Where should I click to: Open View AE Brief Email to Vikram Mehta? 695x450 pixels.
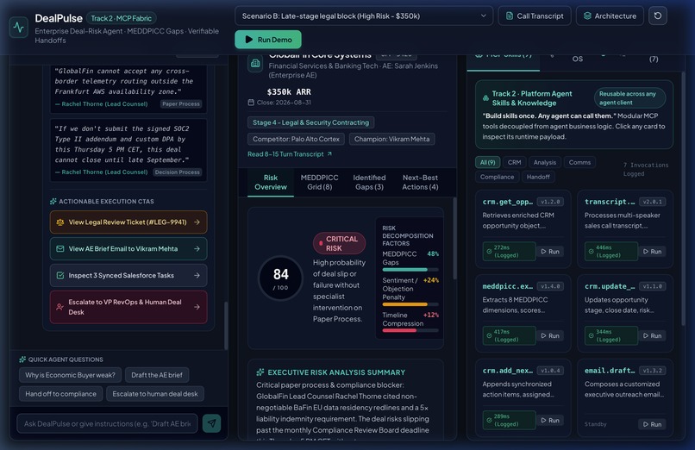tap(128, 249)
